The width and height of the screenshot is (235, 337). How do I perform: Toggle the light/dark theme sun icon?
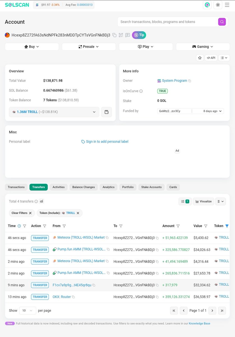pos(218,5)
